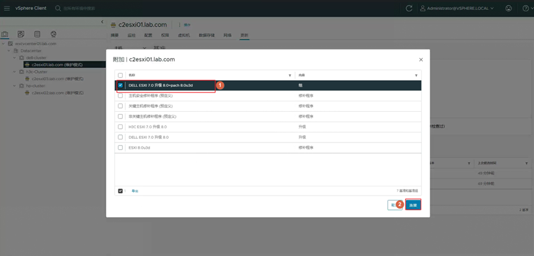Click the hp-cluster cluster icon
This screenshot has width=534, height=256.
[x=22, y=86]
